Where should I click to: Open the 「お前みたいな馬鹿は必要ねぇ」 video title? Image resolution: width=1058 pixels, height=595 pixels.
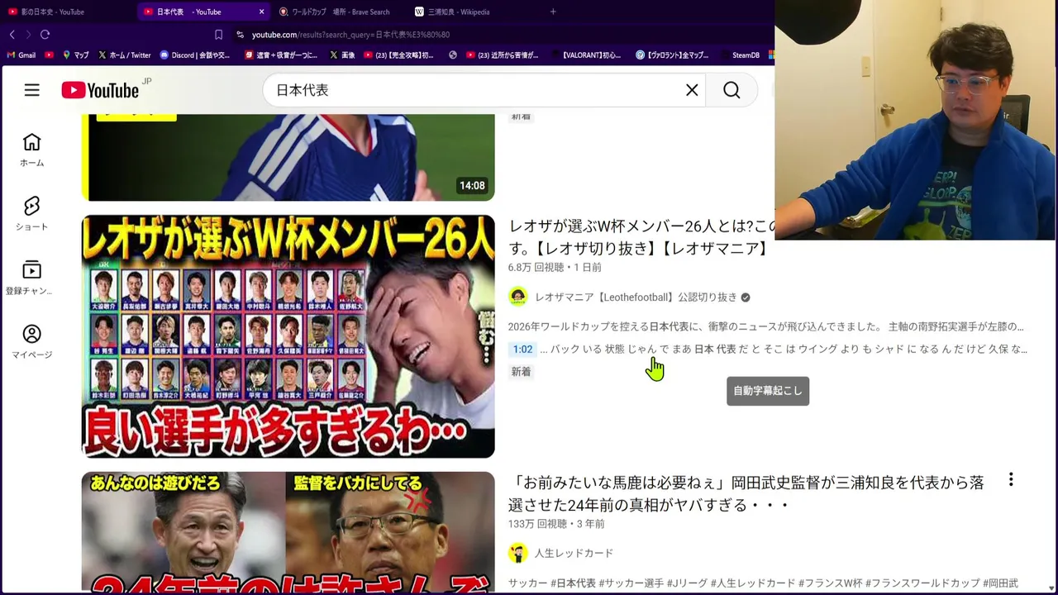[x=746, y=493]
